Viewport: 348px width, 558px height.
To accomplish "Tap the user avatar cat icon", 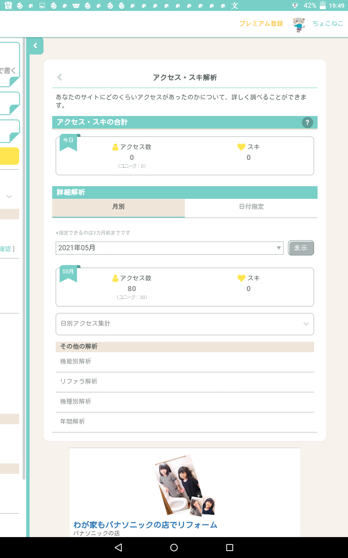I will [x=298, y=24].
